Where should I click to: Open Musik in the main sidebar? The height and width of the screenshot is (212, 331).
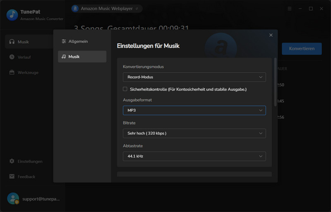click(x=29, y=42)
